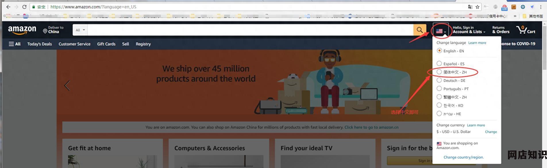Click the left carousel arrow on banner
Screen dimensions: 547x168
click(67, 85)
